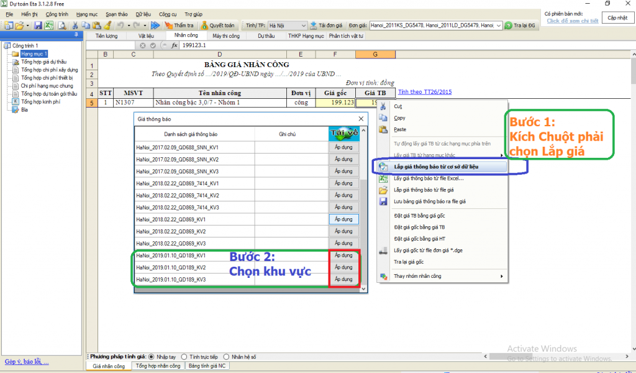Image resolution: width=636 pixels, height=373 pixels.
Task: Click the format painter brush icon
Action: (107, 25)
